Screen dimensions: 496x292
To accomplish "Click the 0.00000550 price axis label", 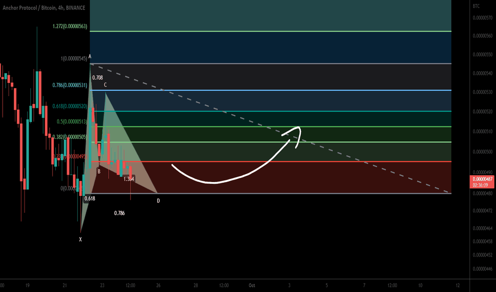I will (x=483, y=55).
